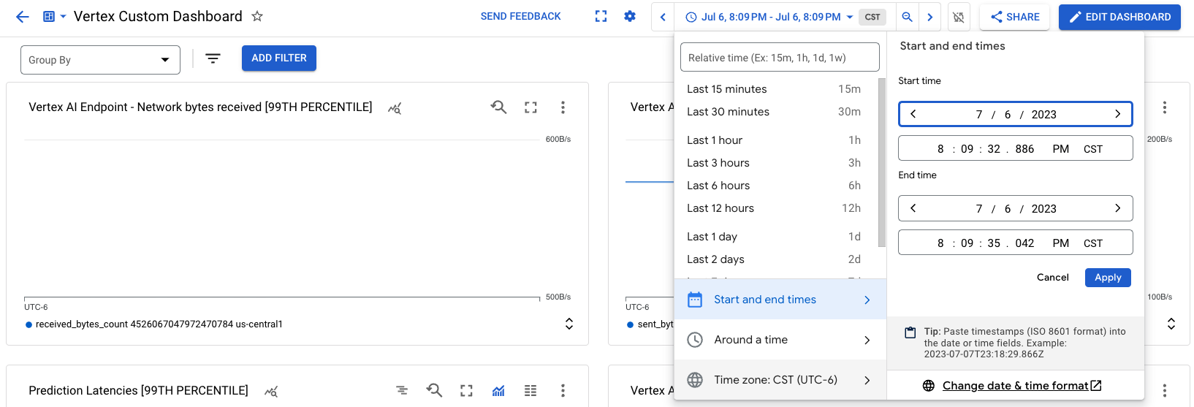Open more options menu on Network bytes chart
1194x407 pixels.
pos(563,107)
